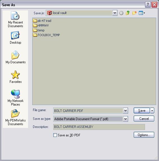Screen dimensions: 159x161
Task: Select the ak-47 irad folder
Action: click(42, 21)
